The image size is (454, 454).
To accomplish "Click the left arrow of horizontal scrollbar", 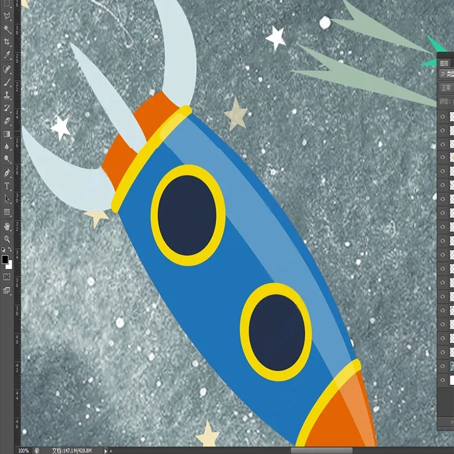I will (111, 451).
